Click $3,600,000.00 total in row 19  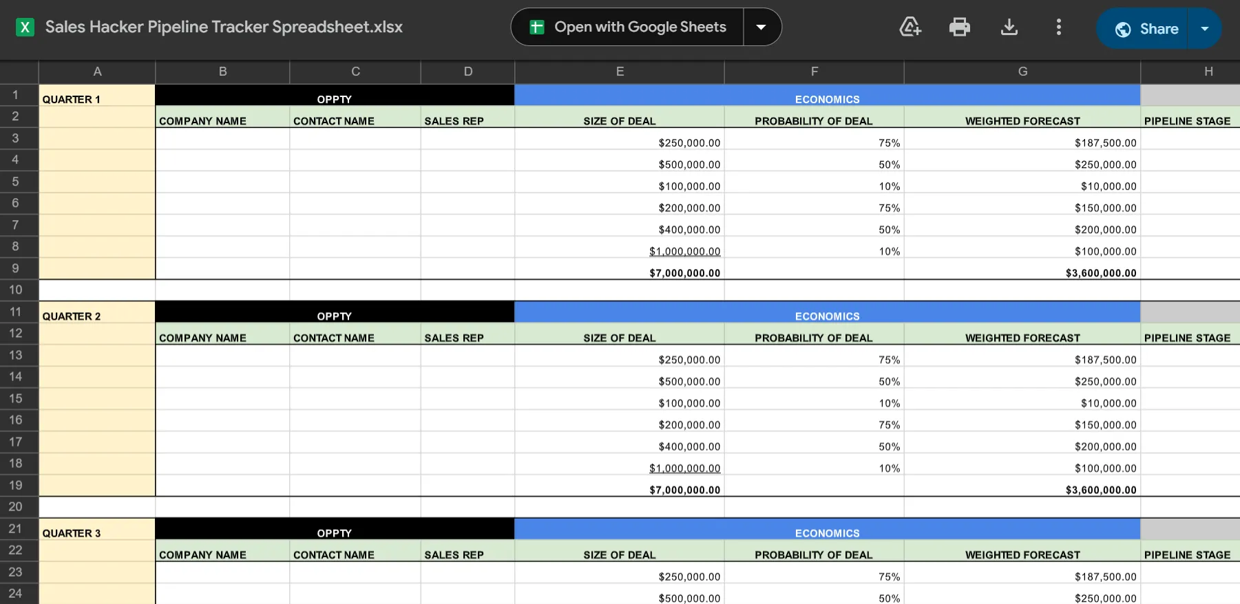(1022, 486)
